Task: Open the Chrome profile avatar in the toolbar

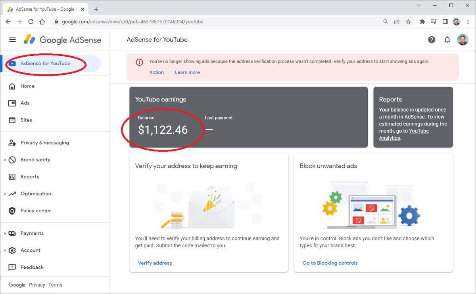Action: [457, 22]
